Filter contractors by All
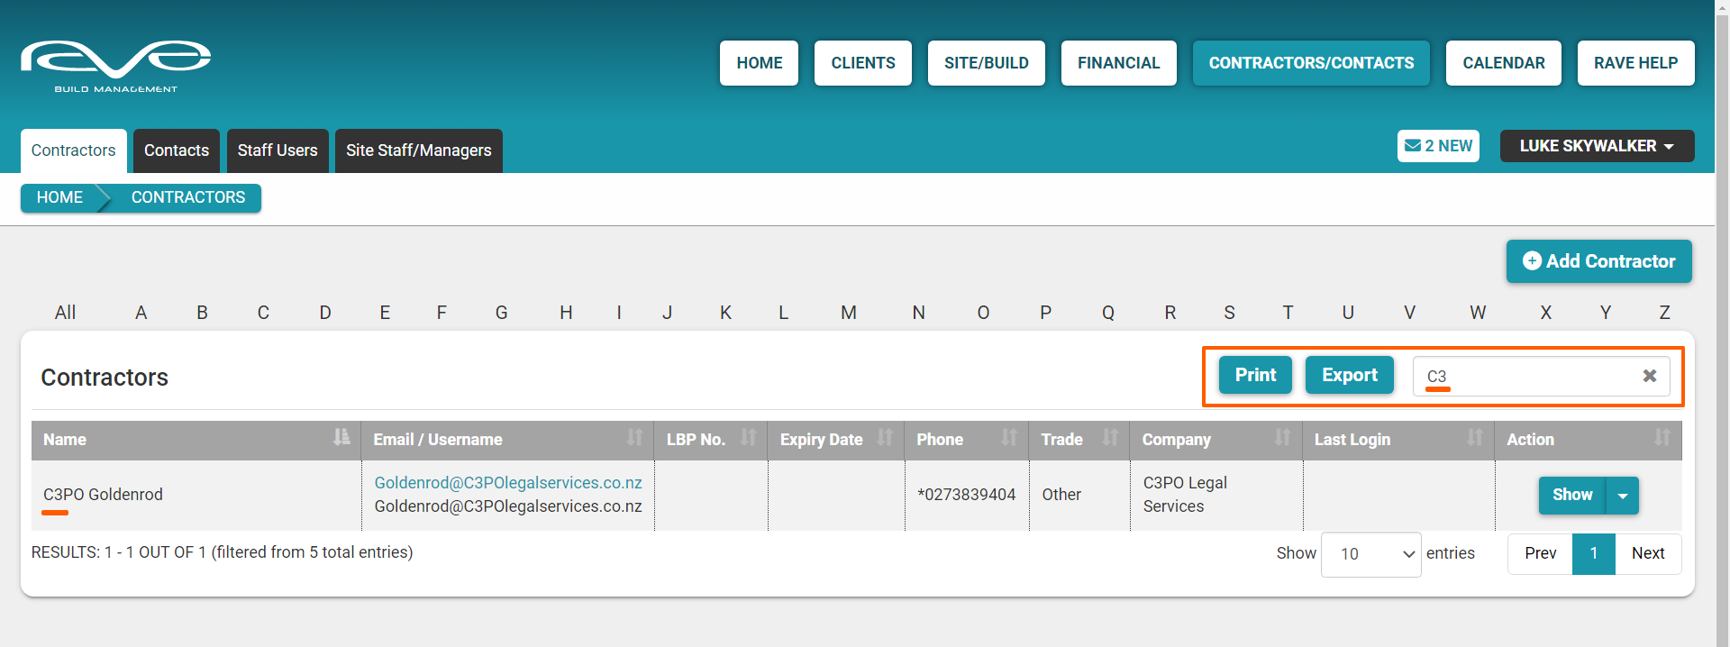 65,313
